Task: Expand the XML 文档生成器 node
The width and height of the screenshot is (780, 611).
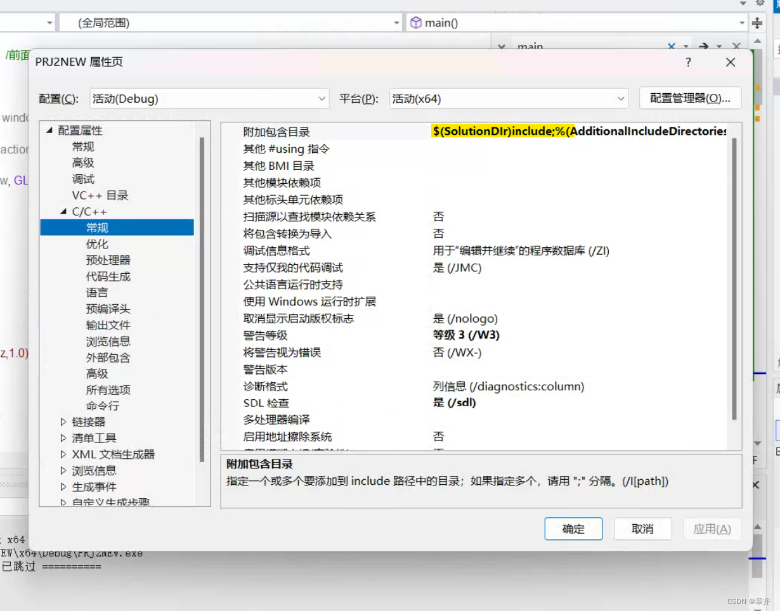Action: tap(63, 454)
